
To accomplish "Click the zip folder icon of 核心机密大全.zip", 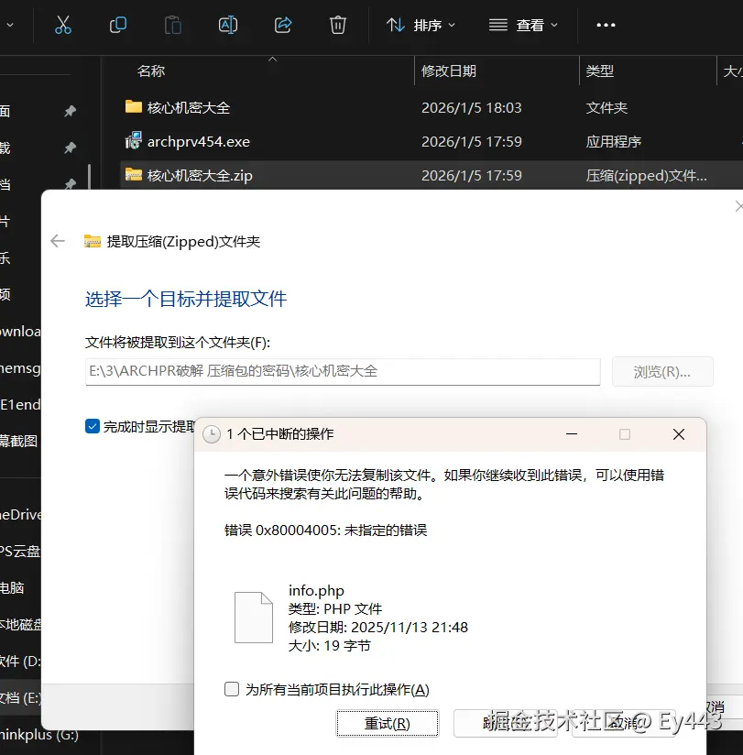I will click(x=134, y=174).
